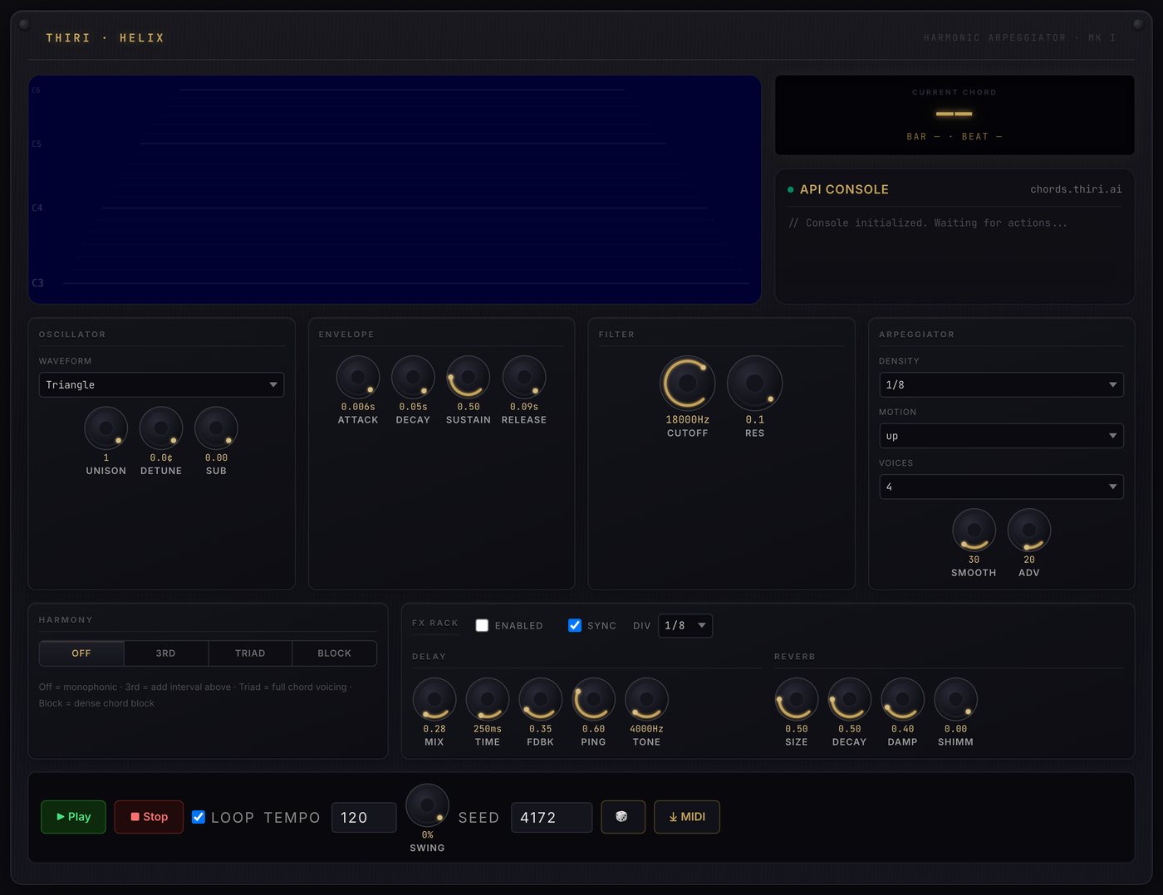Screen dimensions: 1163x895
Task: Click the arpeggiator ADV knob
Action: coord(1029,531)
